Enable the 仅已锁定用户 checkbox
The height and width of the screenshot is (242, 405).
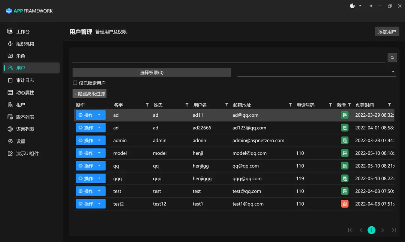point(74,83)
